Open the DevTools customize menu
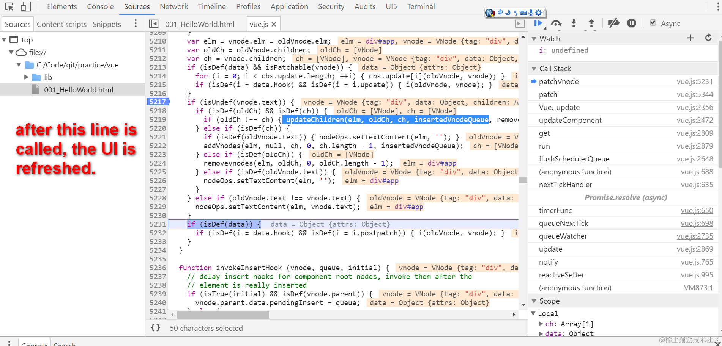 tap(717, 6)
